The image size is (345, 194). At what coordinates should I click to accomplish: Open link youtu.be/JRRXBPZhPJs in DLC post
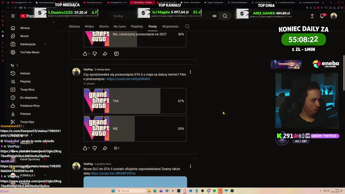coord(113,173)
